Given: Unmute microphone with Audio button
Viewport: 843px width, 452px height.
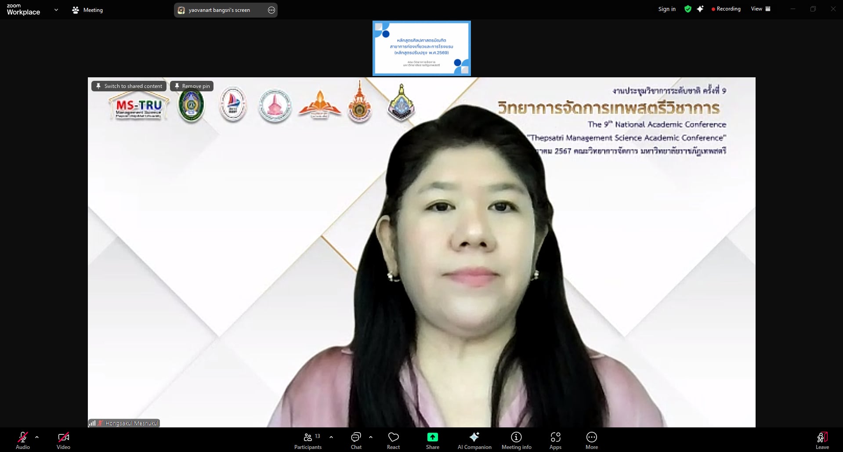Looking at the screenshot, I should point(23,441).
